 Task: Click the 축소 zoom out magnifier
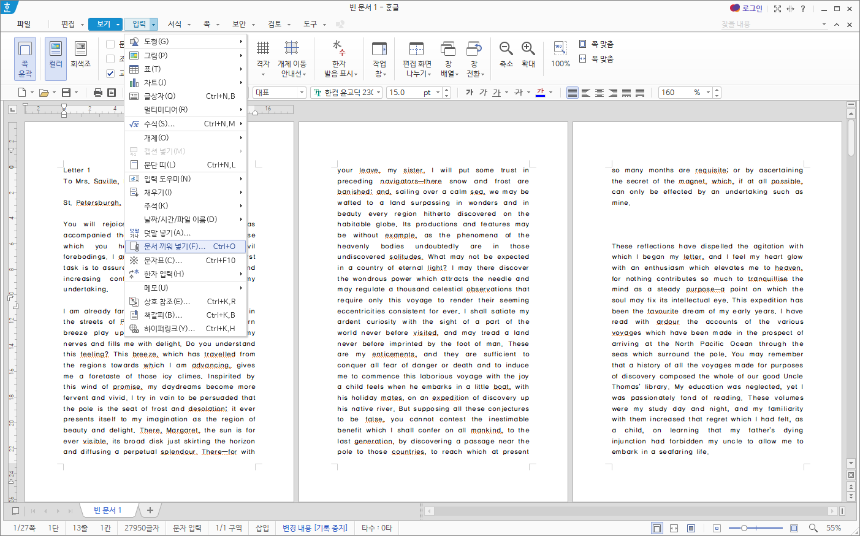click(x=506, y=55)
